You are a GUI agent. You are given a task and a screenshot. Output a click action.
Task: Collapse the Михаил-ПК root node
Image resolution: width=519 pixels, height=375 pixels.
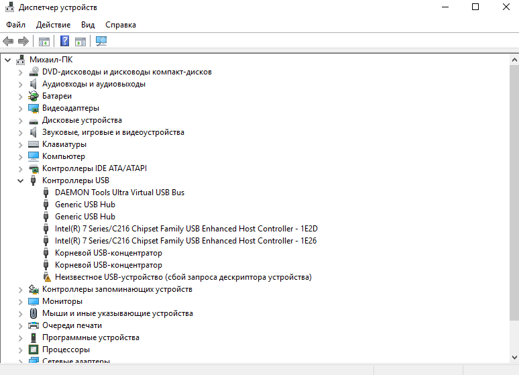click(7, 60)
